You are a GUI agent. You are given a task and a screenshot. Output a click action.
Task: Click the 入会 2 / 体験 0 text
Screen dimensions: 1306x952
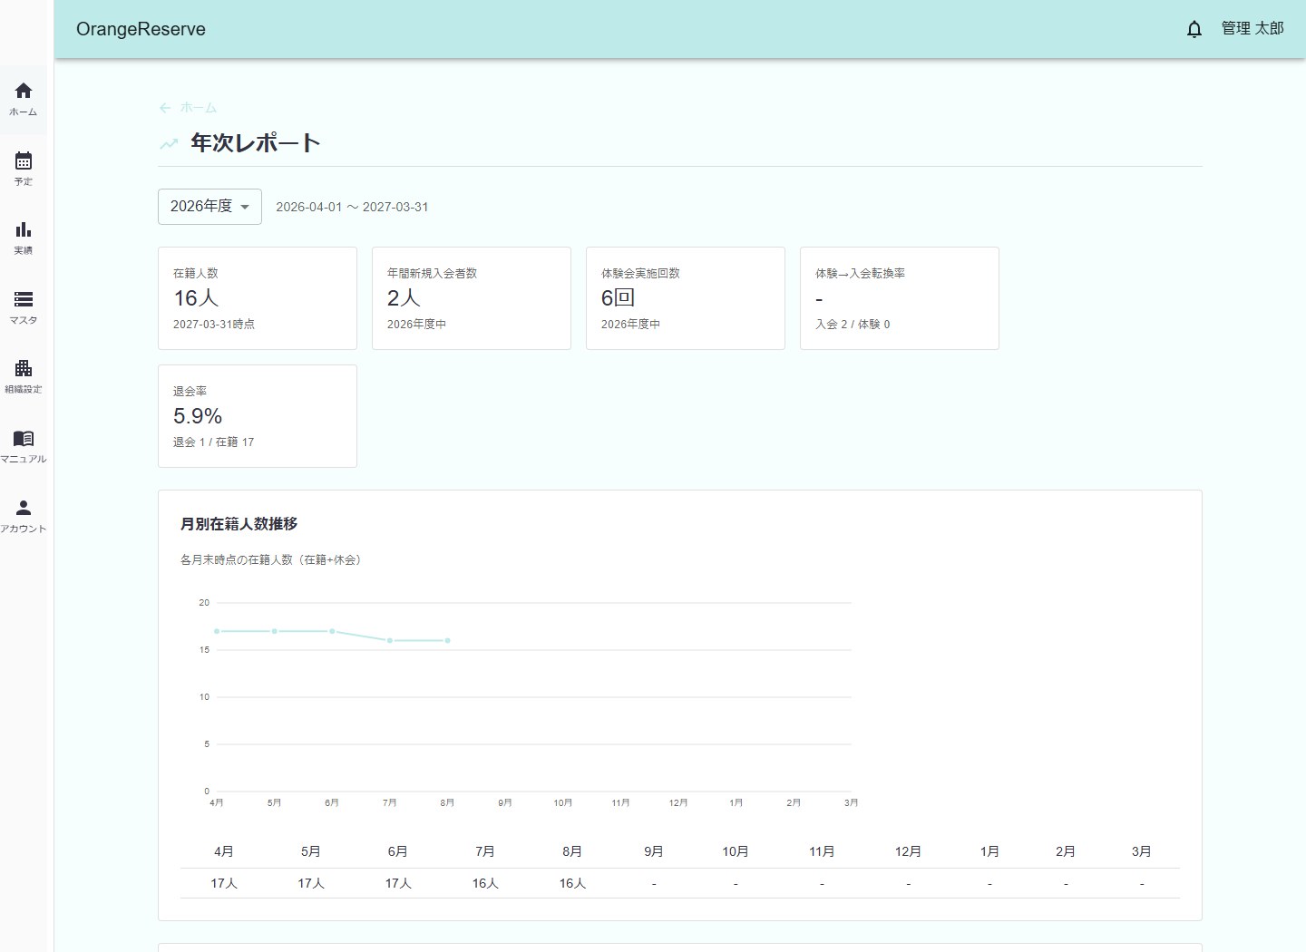click(x=853, y=325)
